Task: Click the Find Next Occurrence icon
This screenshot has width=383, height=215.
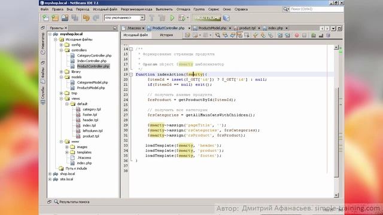Action: tap(232, 35)
